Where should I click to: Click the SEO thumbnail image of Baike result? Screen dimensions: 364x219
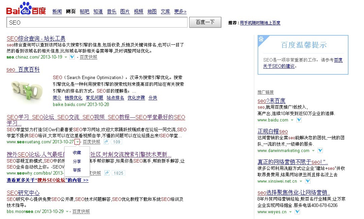pos(27,89)
